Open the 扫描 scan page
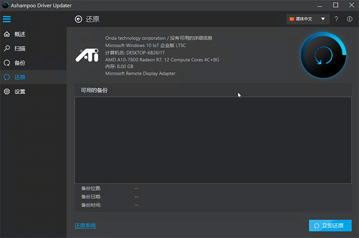Screen dimensions: 359x238 pos(33,48)
